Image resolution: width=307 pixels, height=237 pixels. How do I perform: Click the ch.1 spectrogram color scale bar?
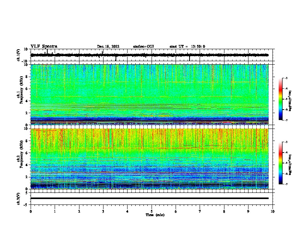pos(280,99)
